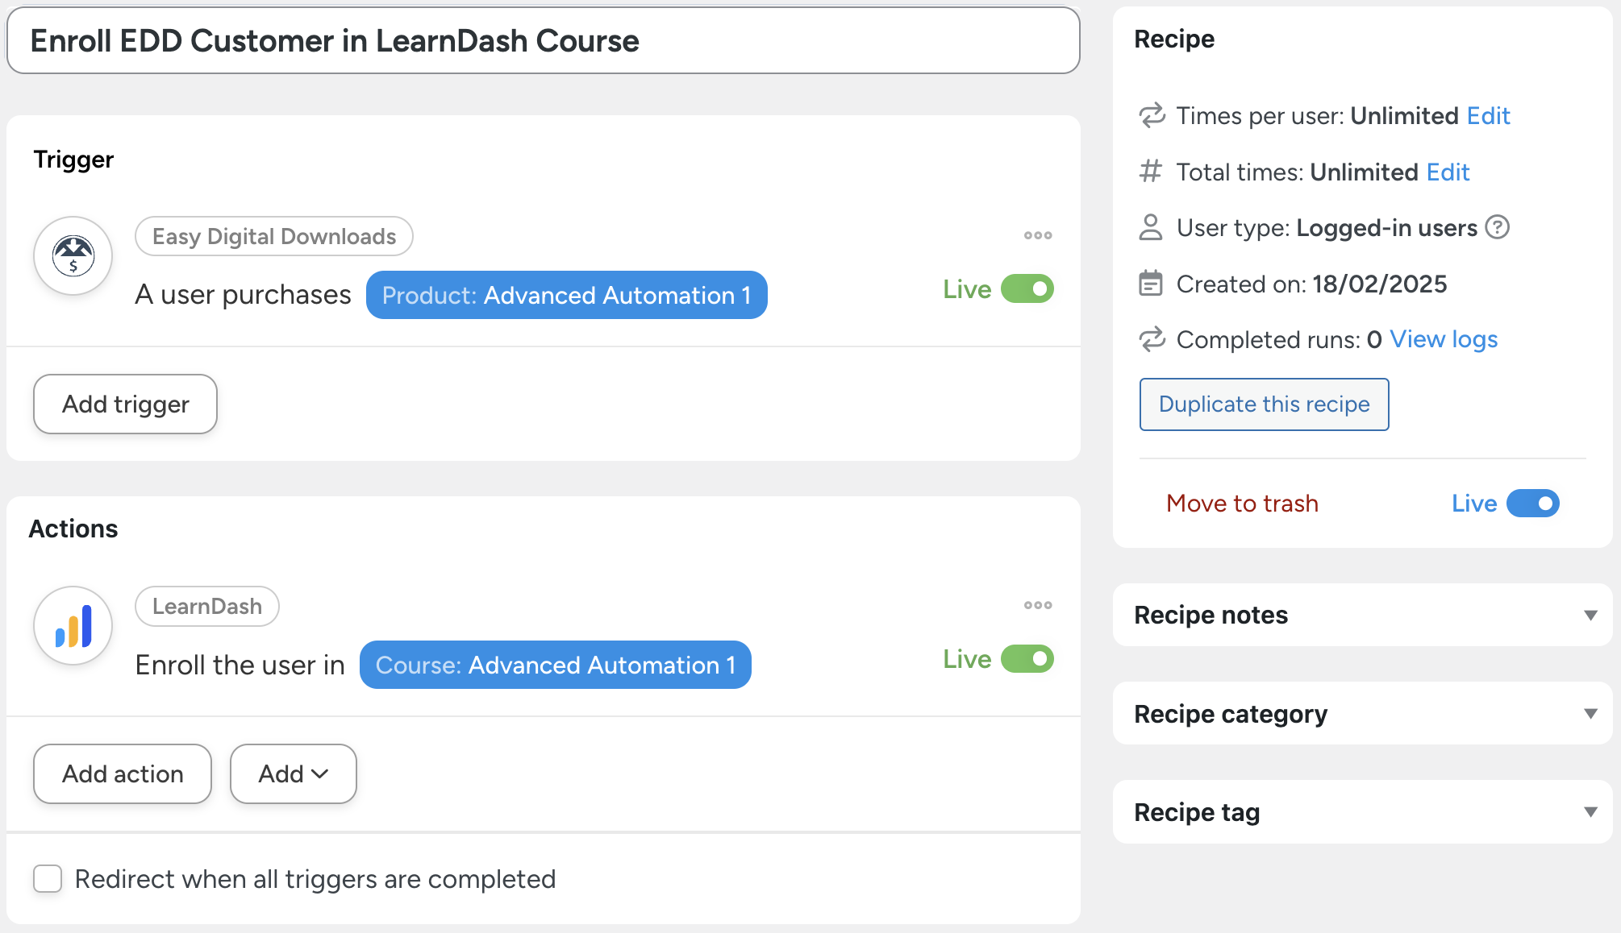Check Redirect when all triggers are completed
This screenshot has width=1621, height=933.
coord(48,879)
